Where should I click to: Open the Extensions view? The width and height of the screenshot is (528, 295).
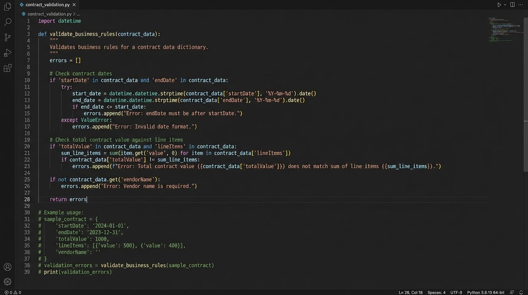point(8,68)
